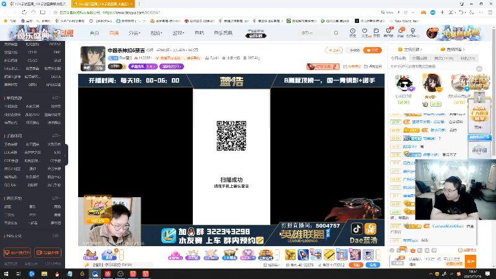This screenshot has height=279, width=496.
Task: Open the taskbar notification center icon
Action: pyautogui.click(x=487, y=273)
